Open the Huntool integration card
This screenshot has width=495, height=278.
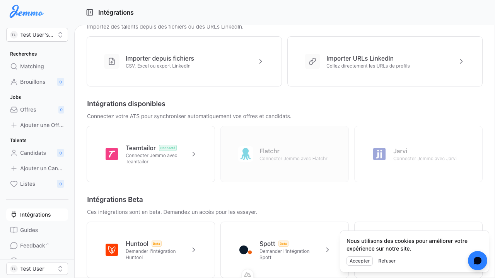[x=150, y=250]
